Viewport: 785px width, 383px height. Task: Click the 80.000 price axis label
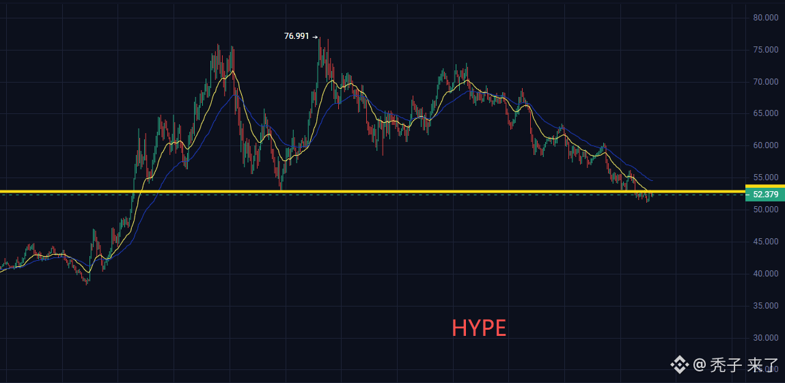[765, 18]
